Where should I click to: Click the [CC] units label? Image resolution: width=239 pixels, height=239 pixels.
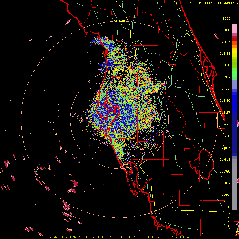[x=227, y=18]
